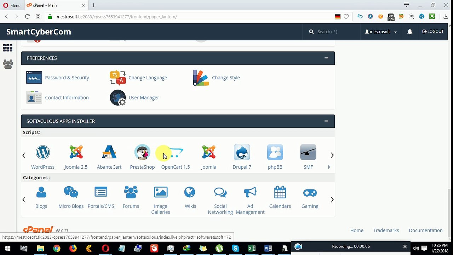Select the Drupal 7 script icon
453x255 pixels.
pos(242,152)
